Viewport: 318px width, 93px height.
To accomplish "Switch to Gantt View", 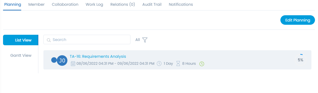I will 21,55.
